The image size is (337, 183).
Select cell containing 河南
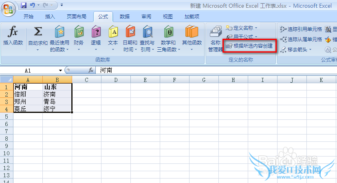(28, 87)
